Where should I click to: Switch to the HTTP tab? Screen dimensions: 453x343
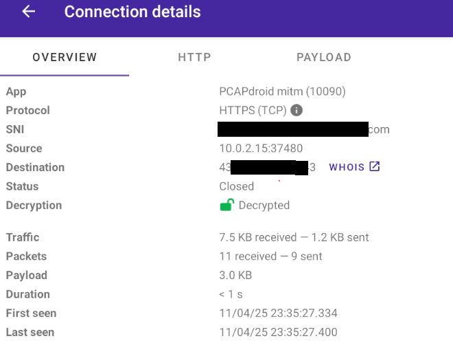click(x=194, y=57)
